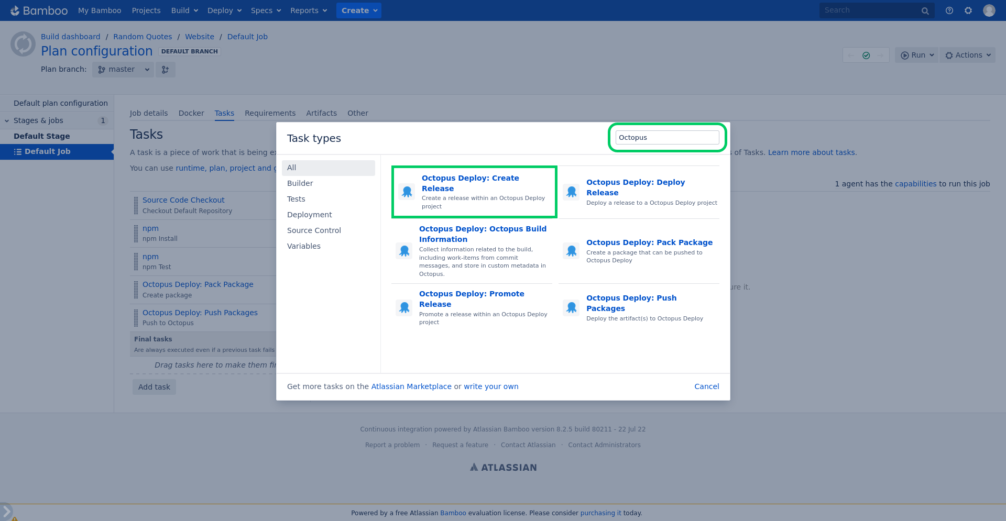
Task: Click the purchasing it license link
Action: tap(600, 513)
